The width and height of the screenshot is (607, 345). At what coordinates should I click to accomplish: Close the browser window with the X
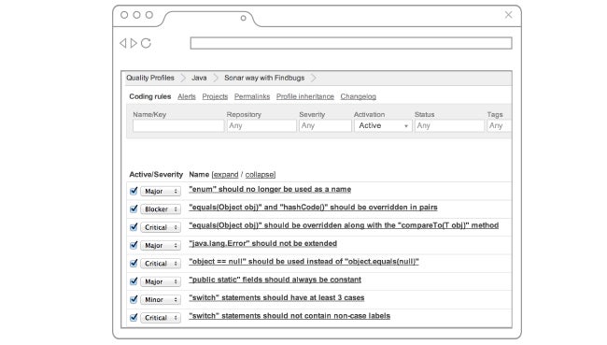(508, 15)
